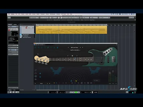Open the VST Cloud menu

tap(63, 14)
